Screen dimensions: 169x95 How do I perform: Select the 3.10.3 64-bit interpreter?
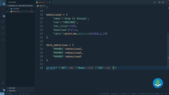tap(149, 94)
